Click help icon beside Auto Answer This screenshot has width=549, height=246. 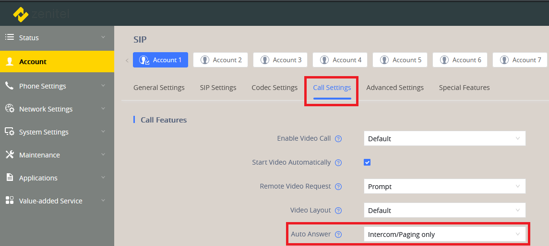click(x=338, y=235)
